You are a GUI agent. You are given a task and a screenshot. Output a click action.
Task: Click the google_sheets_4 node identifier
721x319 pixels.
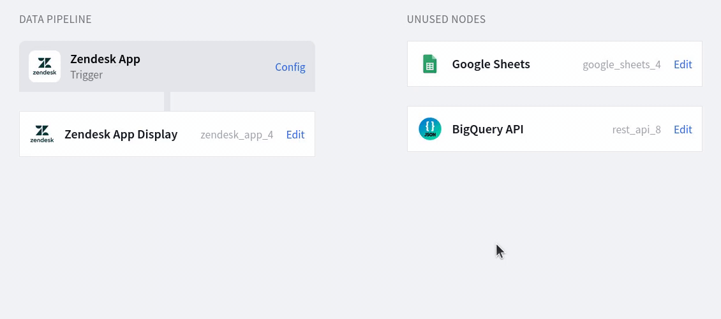click(x=621, y=64)
